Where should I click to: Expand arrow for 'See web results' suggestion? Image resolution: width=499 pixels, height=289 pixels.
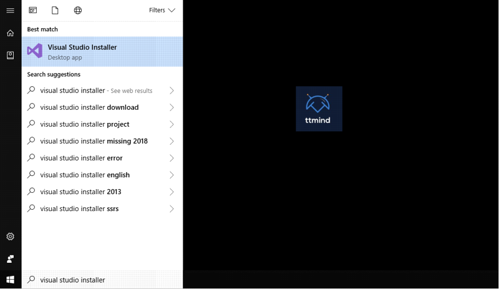(172, 91)
